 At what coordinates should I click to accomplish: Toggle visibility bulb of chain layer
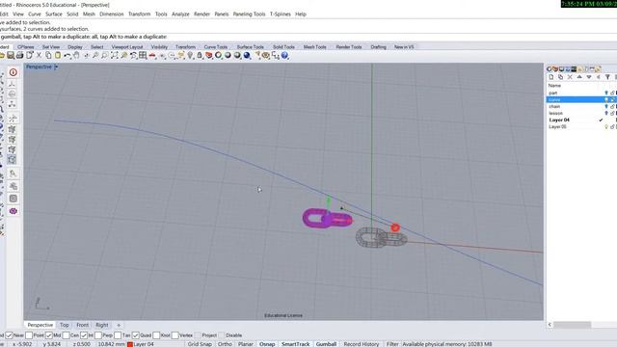pos(606,107)
